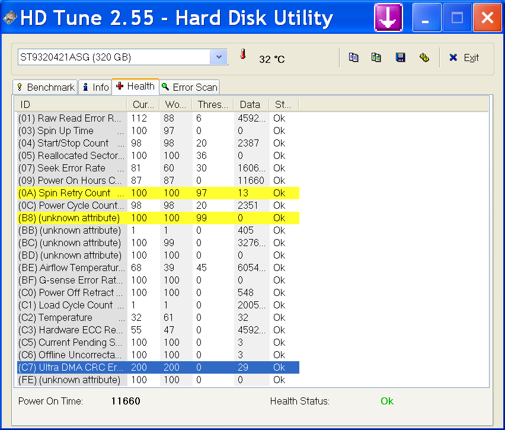This screenshot has width=505, height=430.
Task: Switch to the Benchmark tab
Action: point(46,87)
